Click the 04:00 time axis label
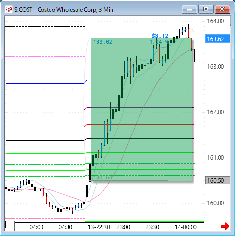 [x=37, y=227]
